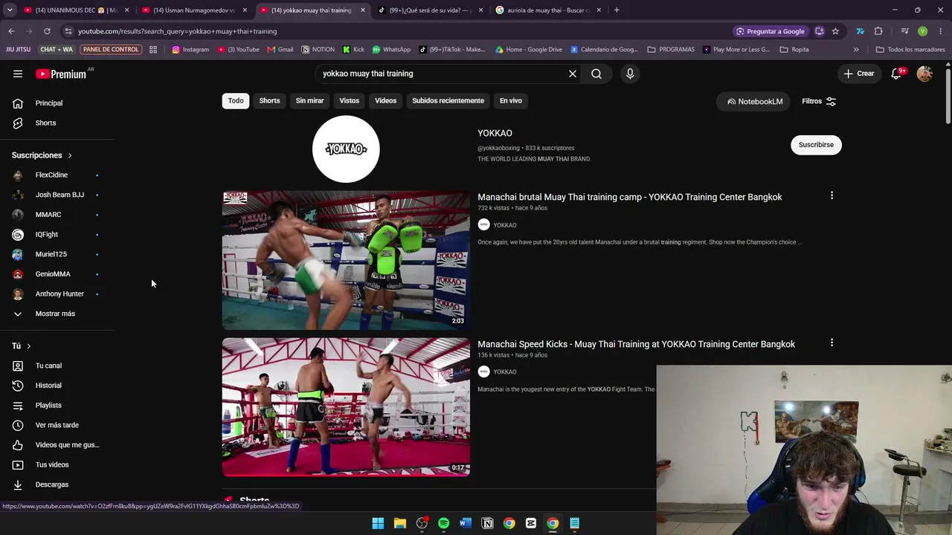Viewport: 952px width, 535px height.
Task: Click Preguntar a Google button
Action: (771, 31)
